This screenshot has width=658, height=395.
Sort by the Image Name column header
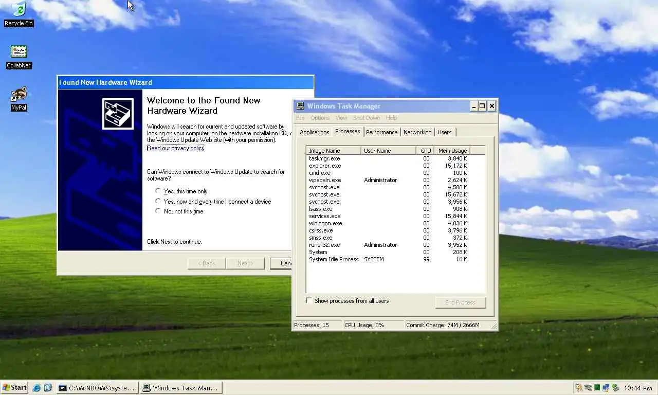[x=334, y=151]
